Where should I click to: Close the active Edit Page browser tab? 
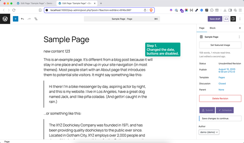[x=95, y=3]
